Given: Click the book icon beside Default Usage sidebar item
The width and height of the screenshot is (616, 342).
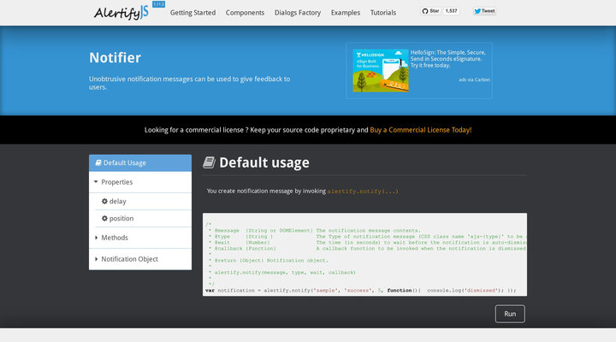Looking at the screenshot, I should (98, 162).
